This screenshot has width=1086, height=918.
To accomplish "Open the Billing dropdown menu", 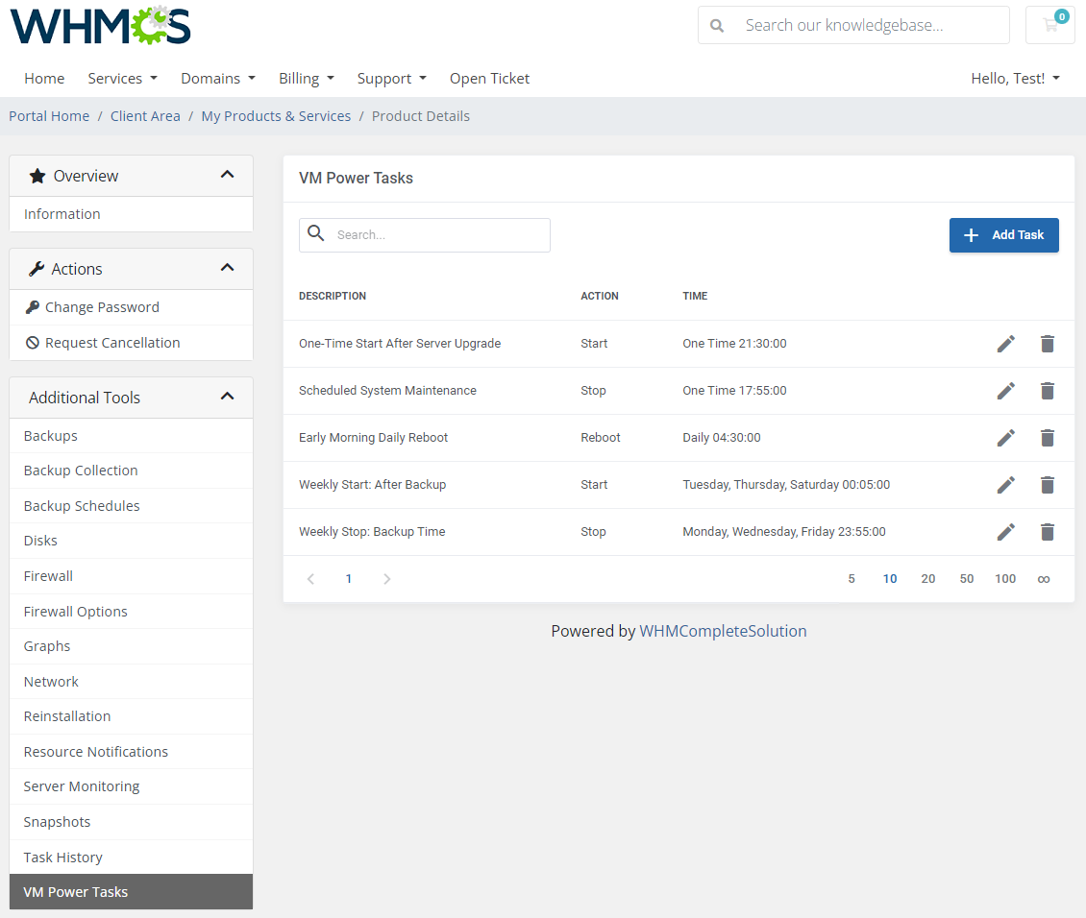I will click(x=307, y=78).
